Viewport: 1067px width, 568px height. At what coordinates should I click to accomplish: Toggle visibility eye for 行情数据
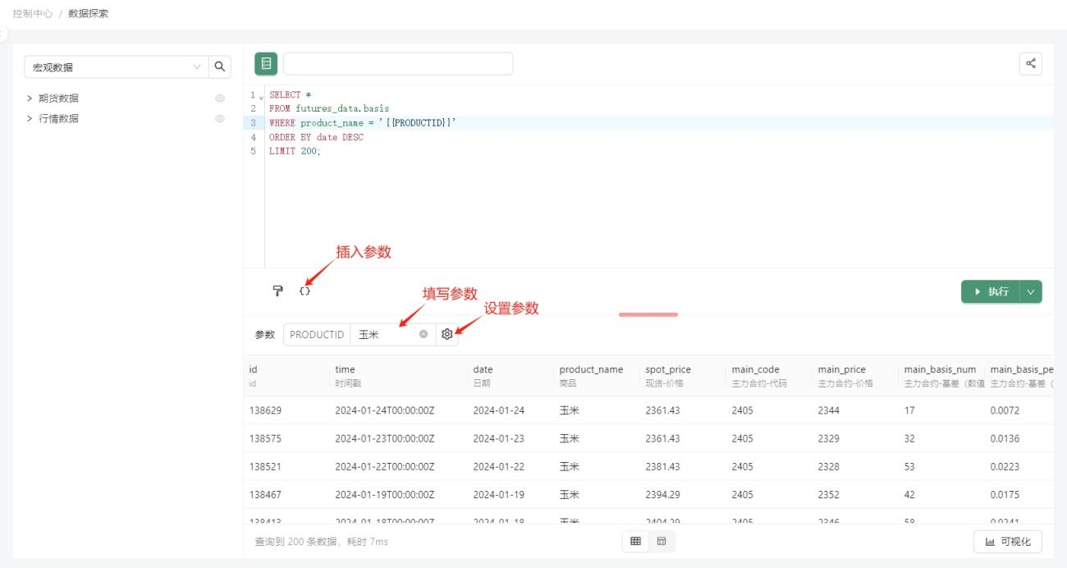[220, 119]
